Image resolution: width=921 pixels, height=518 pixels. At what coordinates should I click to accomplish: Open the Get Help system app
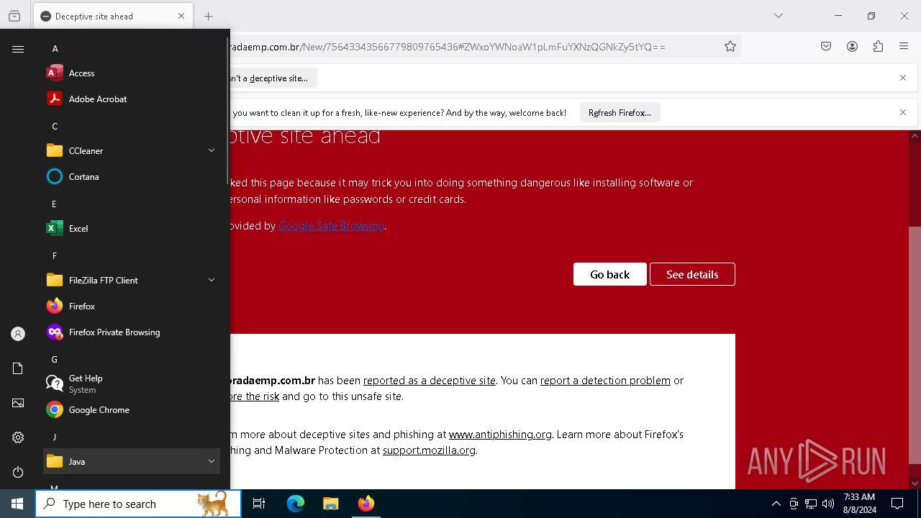click(x=132, y=383)
